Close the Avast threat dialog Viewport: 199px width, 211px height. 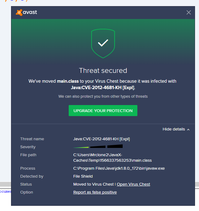(189, 13)
